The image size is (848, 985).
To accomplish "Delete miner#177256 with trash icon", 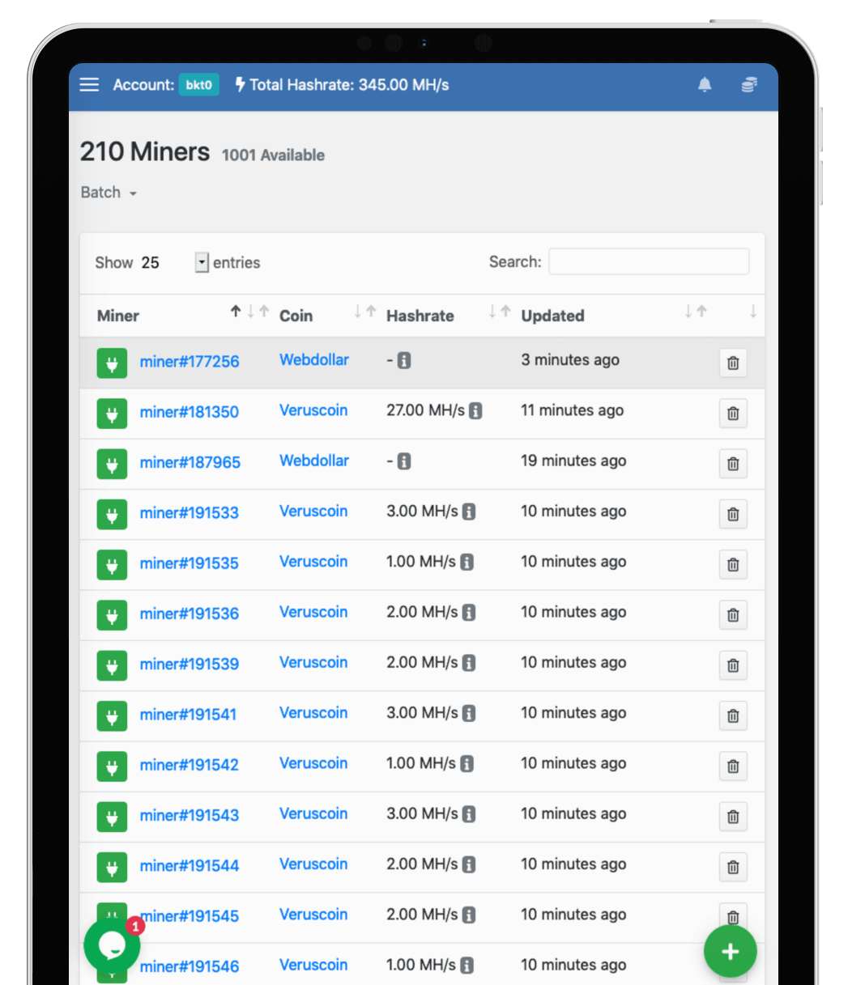I will [732, 363].
